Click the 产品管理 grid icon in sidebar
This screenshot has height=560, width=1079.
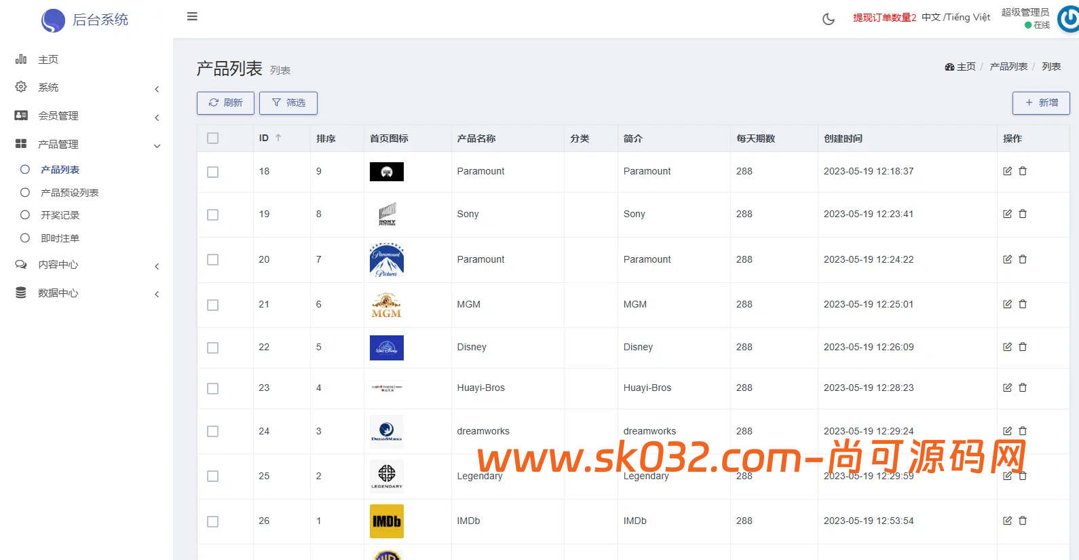[21, 144]
